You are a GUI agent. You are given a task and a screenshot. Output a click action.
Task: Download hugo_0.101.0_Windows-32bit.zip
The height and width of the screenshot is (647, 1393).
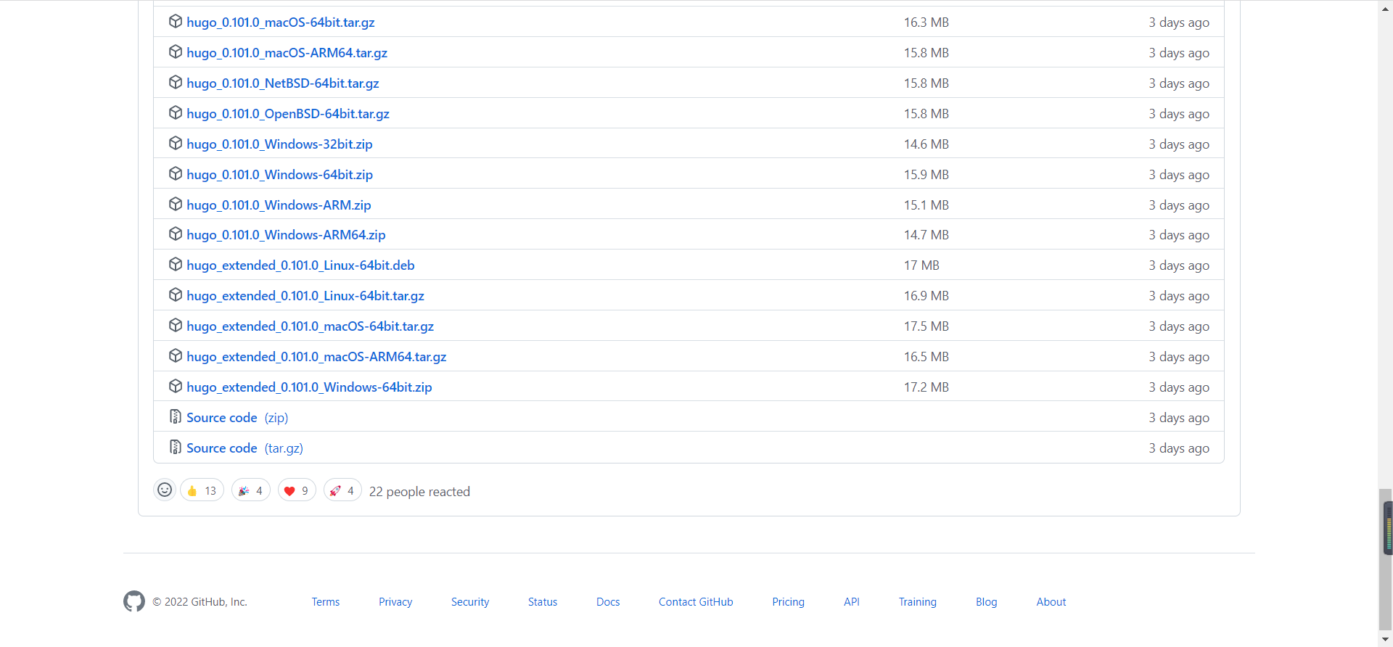coord(279,144)
